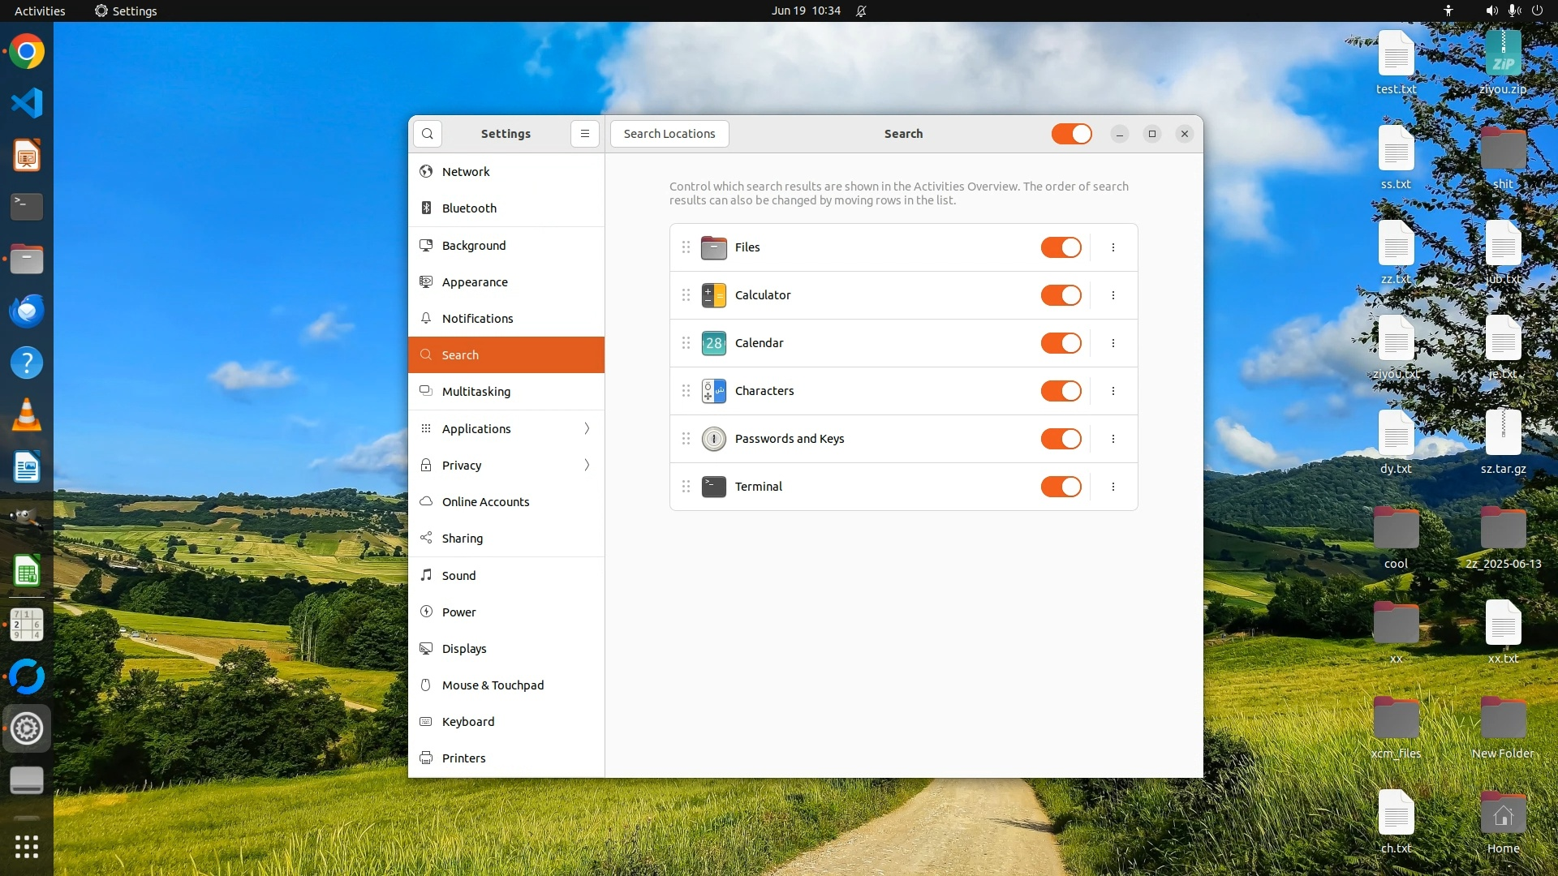Click drag handle beside Calendar row
The image size is (1558, 876).
[686, 343]
